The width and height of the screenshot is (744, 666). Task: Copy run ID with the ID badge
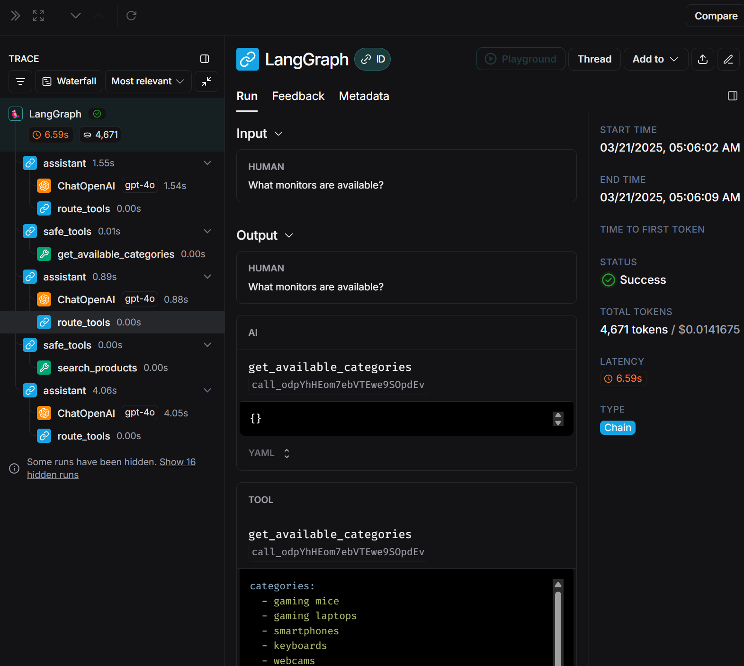[x=373, y=59]
